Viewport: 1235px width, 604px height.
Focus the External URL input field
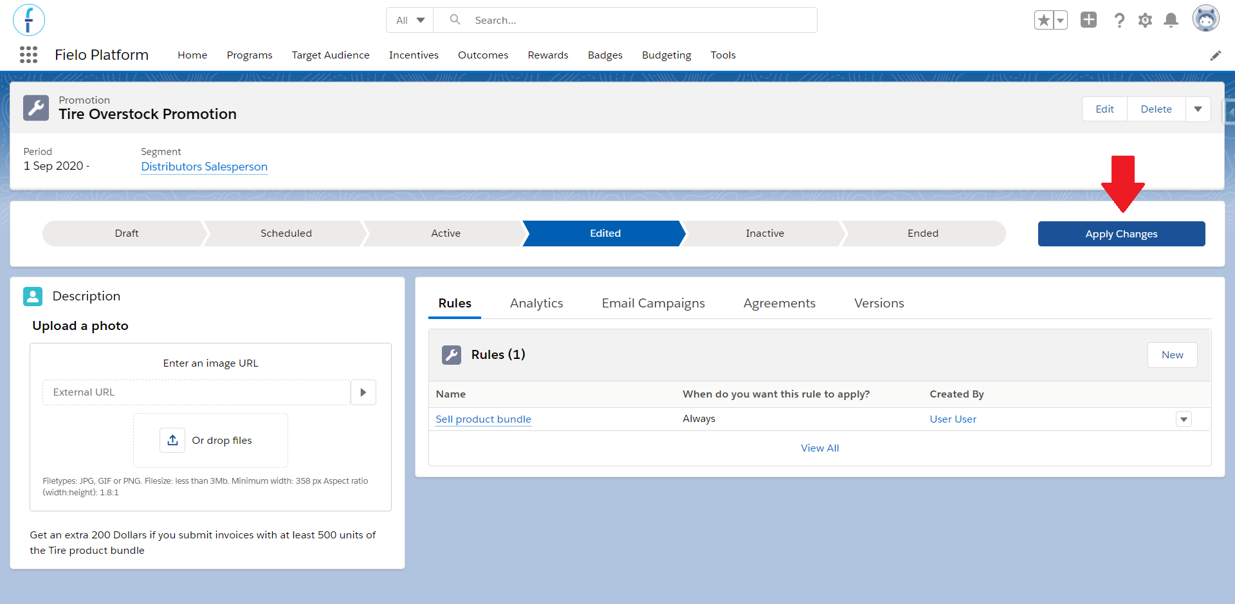[x=196, y=392]
